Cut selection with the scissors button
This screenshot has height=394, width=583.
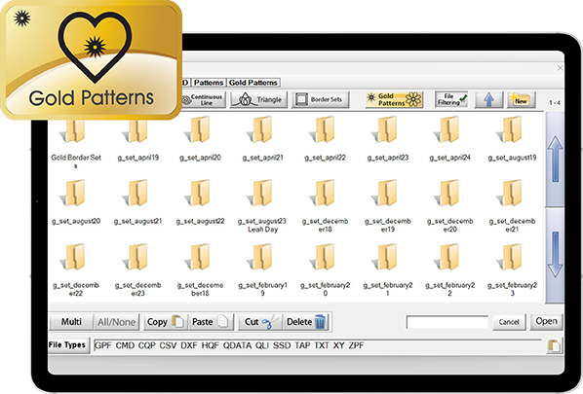(261, 322)
